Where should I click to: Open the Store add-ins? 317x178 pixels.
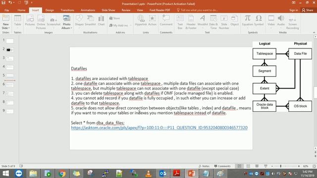pos(114,18)
